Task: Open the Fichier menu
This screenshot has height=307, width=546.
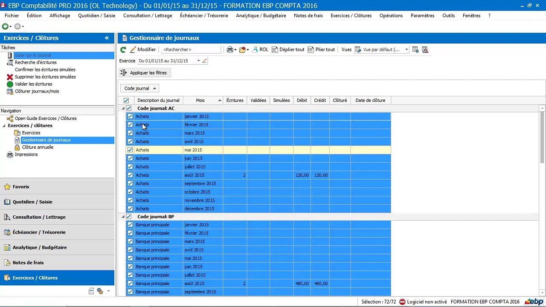Action: 12,15
